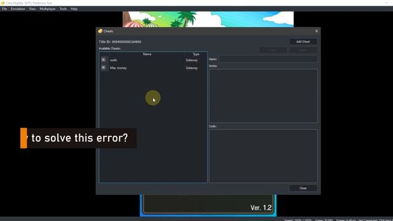Open the Tools menu

pyautogui.click(x=63, y=9)
